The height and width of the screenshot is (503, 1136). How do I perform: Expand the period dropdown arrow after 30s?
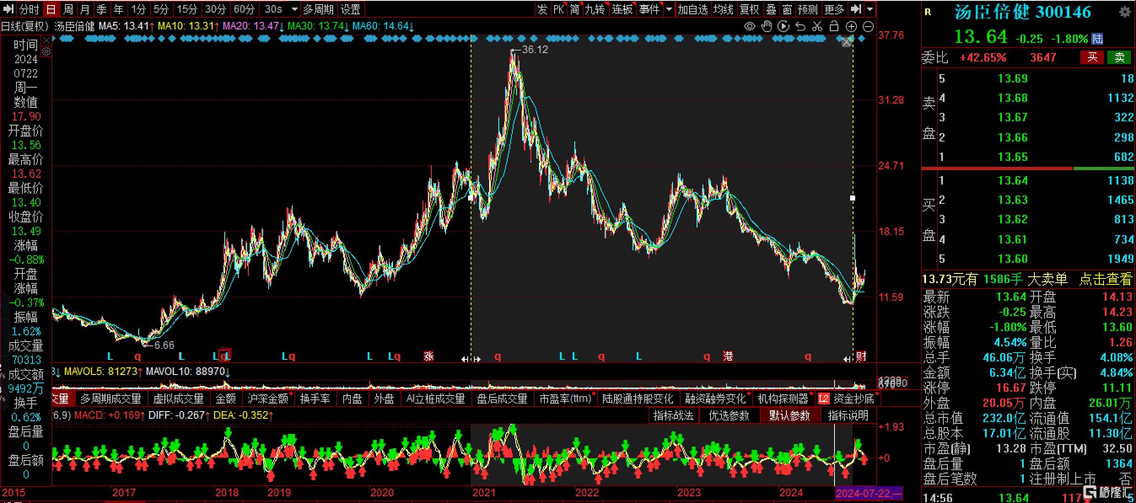coord(295,9)
